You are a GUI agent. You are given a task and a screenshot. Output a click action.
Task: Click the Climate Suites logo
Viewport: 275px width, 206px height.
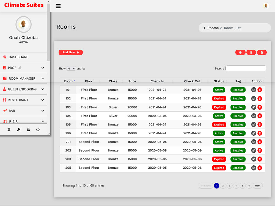[x=24, y=5]
